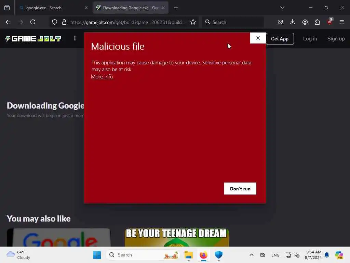Open tracking protection shield icon

click(55, 22)
